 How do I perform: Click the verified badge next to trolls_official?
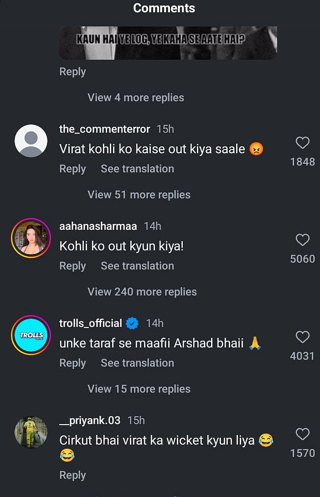coord(132,323)
